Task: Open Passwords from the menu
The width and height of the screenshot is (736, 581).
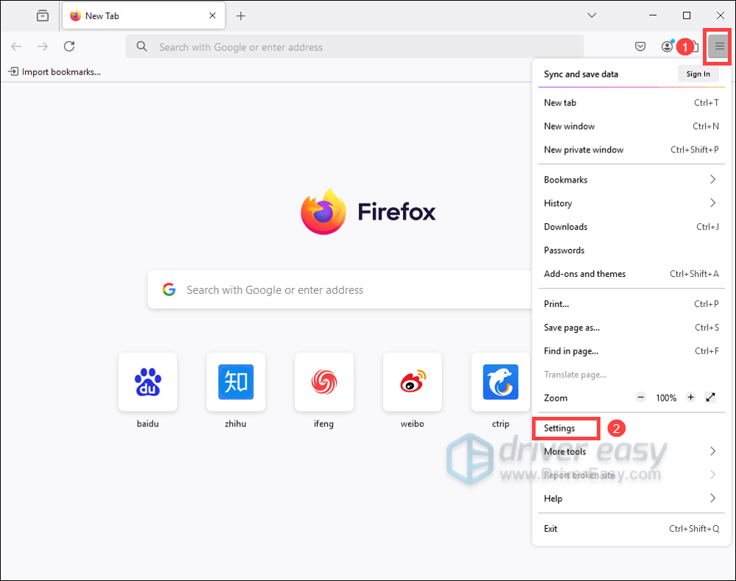Action: 631,250
